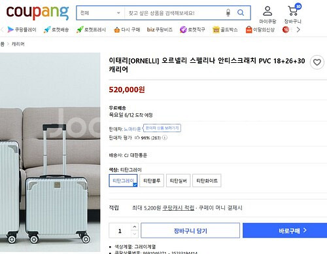
Task: Open the 골드박스 menu item
Action: click(x=225, y=29)
